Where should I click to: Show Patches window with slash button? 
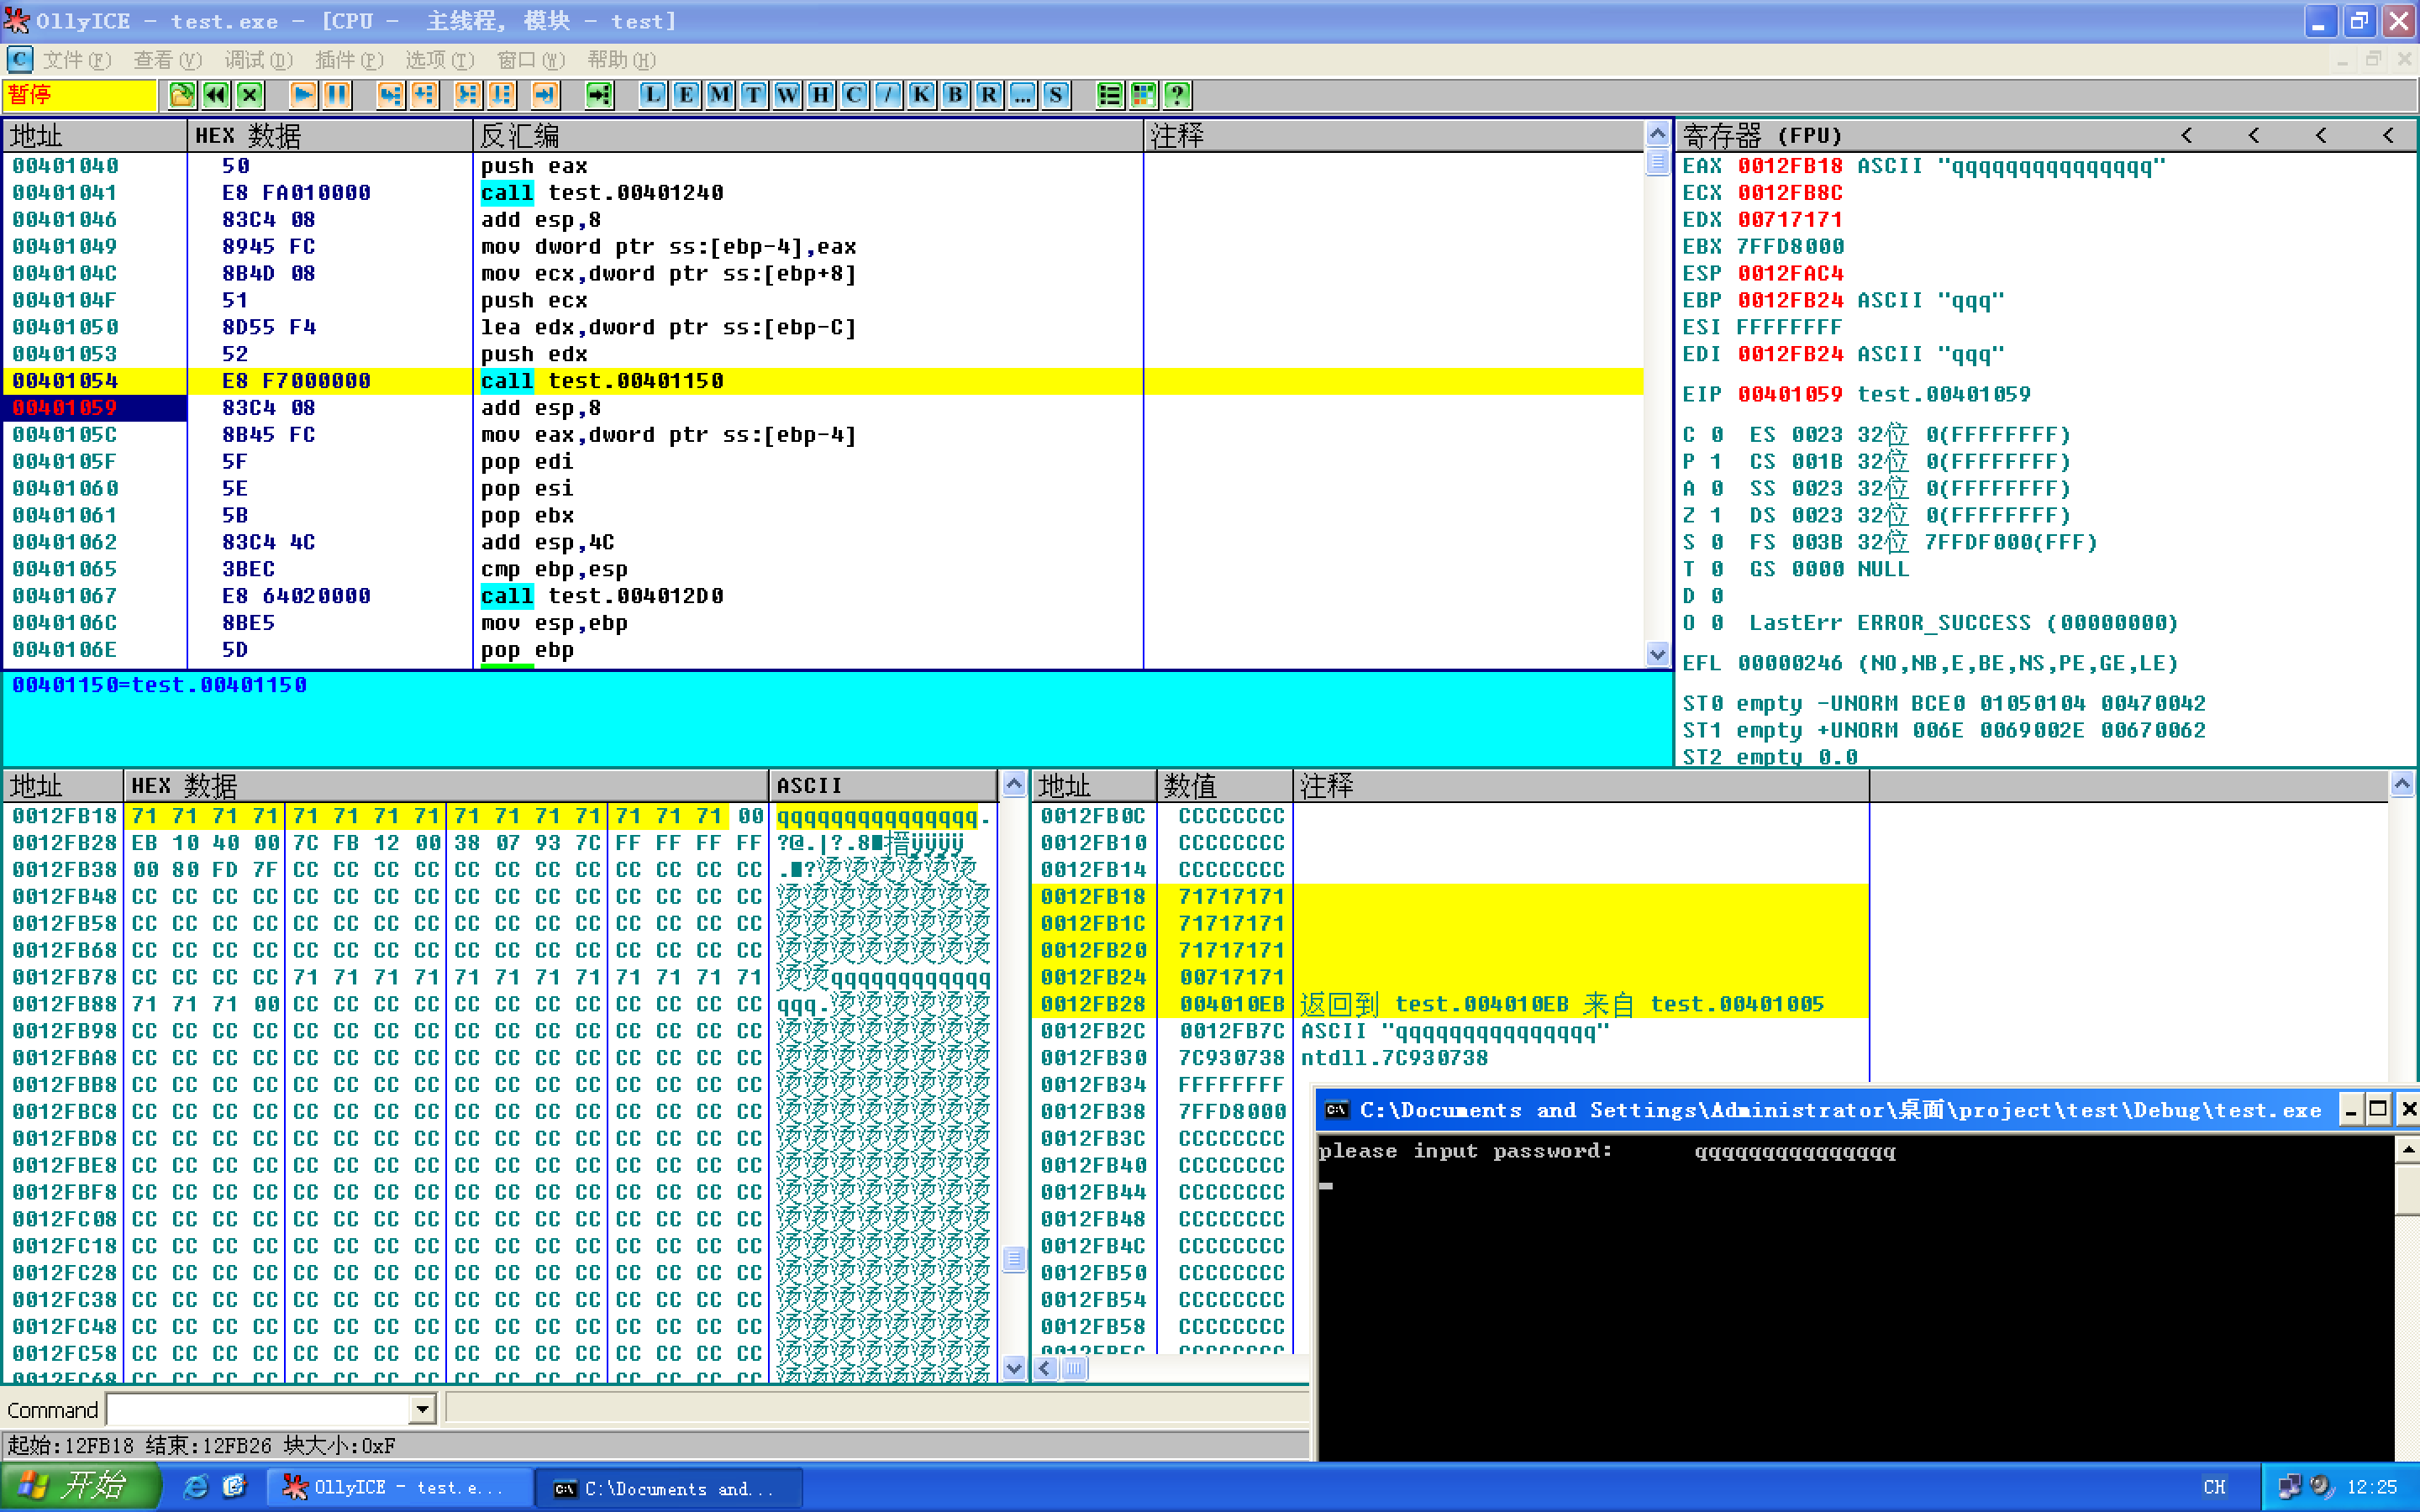(x=888, y=95)
